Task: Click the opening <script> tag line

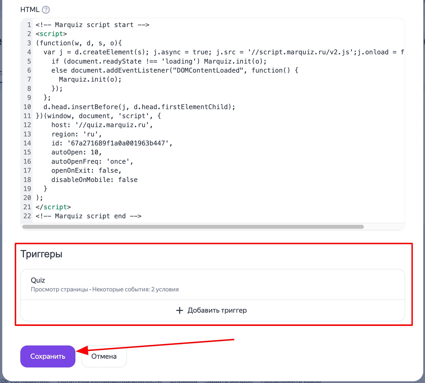Action: point(51,34)
